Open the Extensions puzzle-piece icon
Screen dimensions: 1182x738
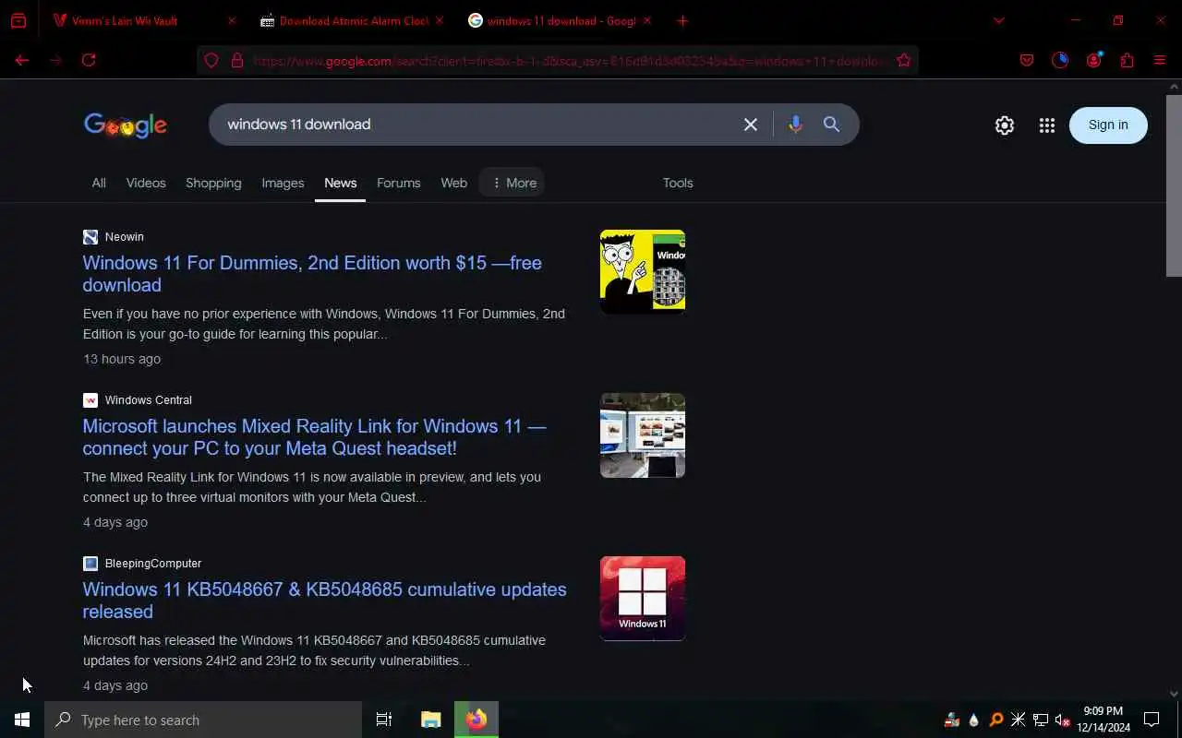point(1127,61)
